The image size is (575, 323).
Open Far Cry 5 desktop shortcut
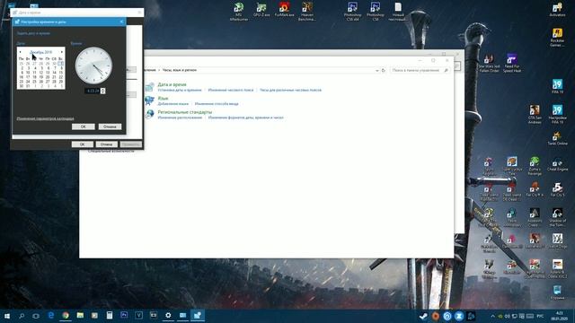pyautogui.click(x=557, y=189)
